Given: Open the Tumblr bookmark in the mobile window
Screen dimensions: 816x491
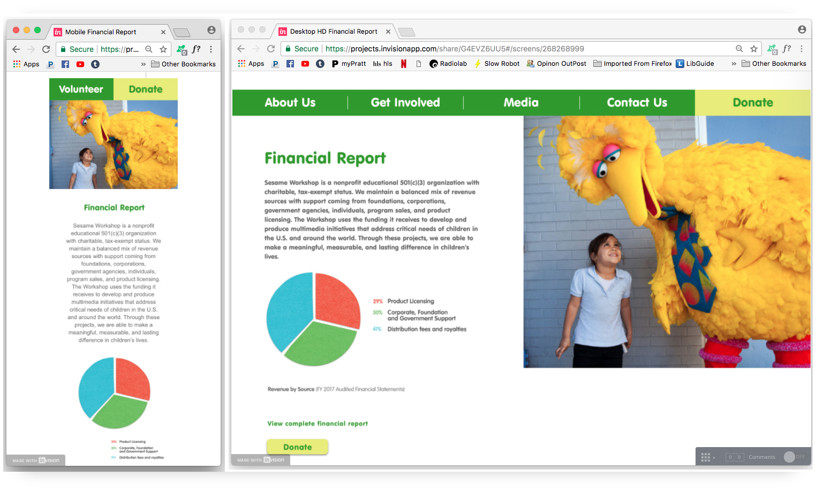Looking at the screenshot, I should pyautogui.click(x=95, y=64).
